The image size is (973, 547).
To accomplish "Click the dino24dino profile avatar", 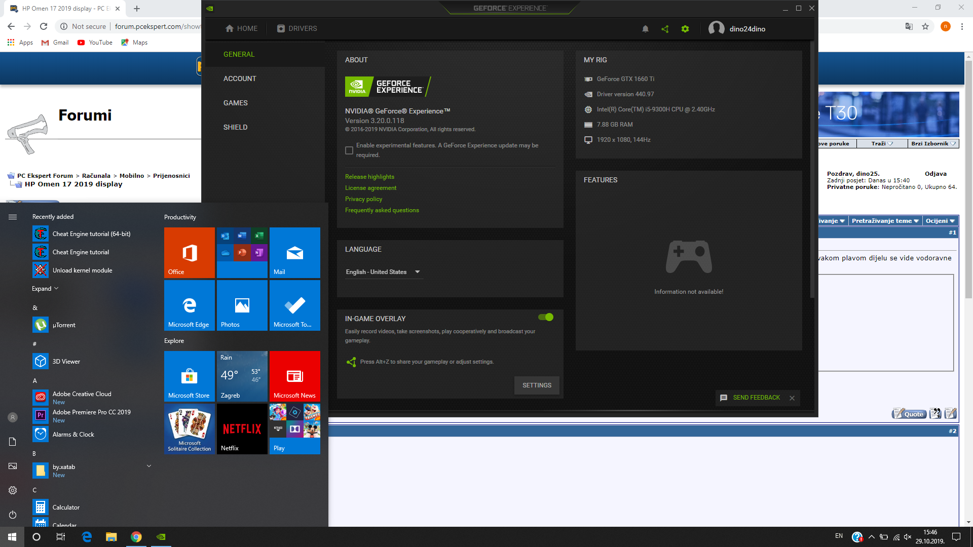I will 716,28.
